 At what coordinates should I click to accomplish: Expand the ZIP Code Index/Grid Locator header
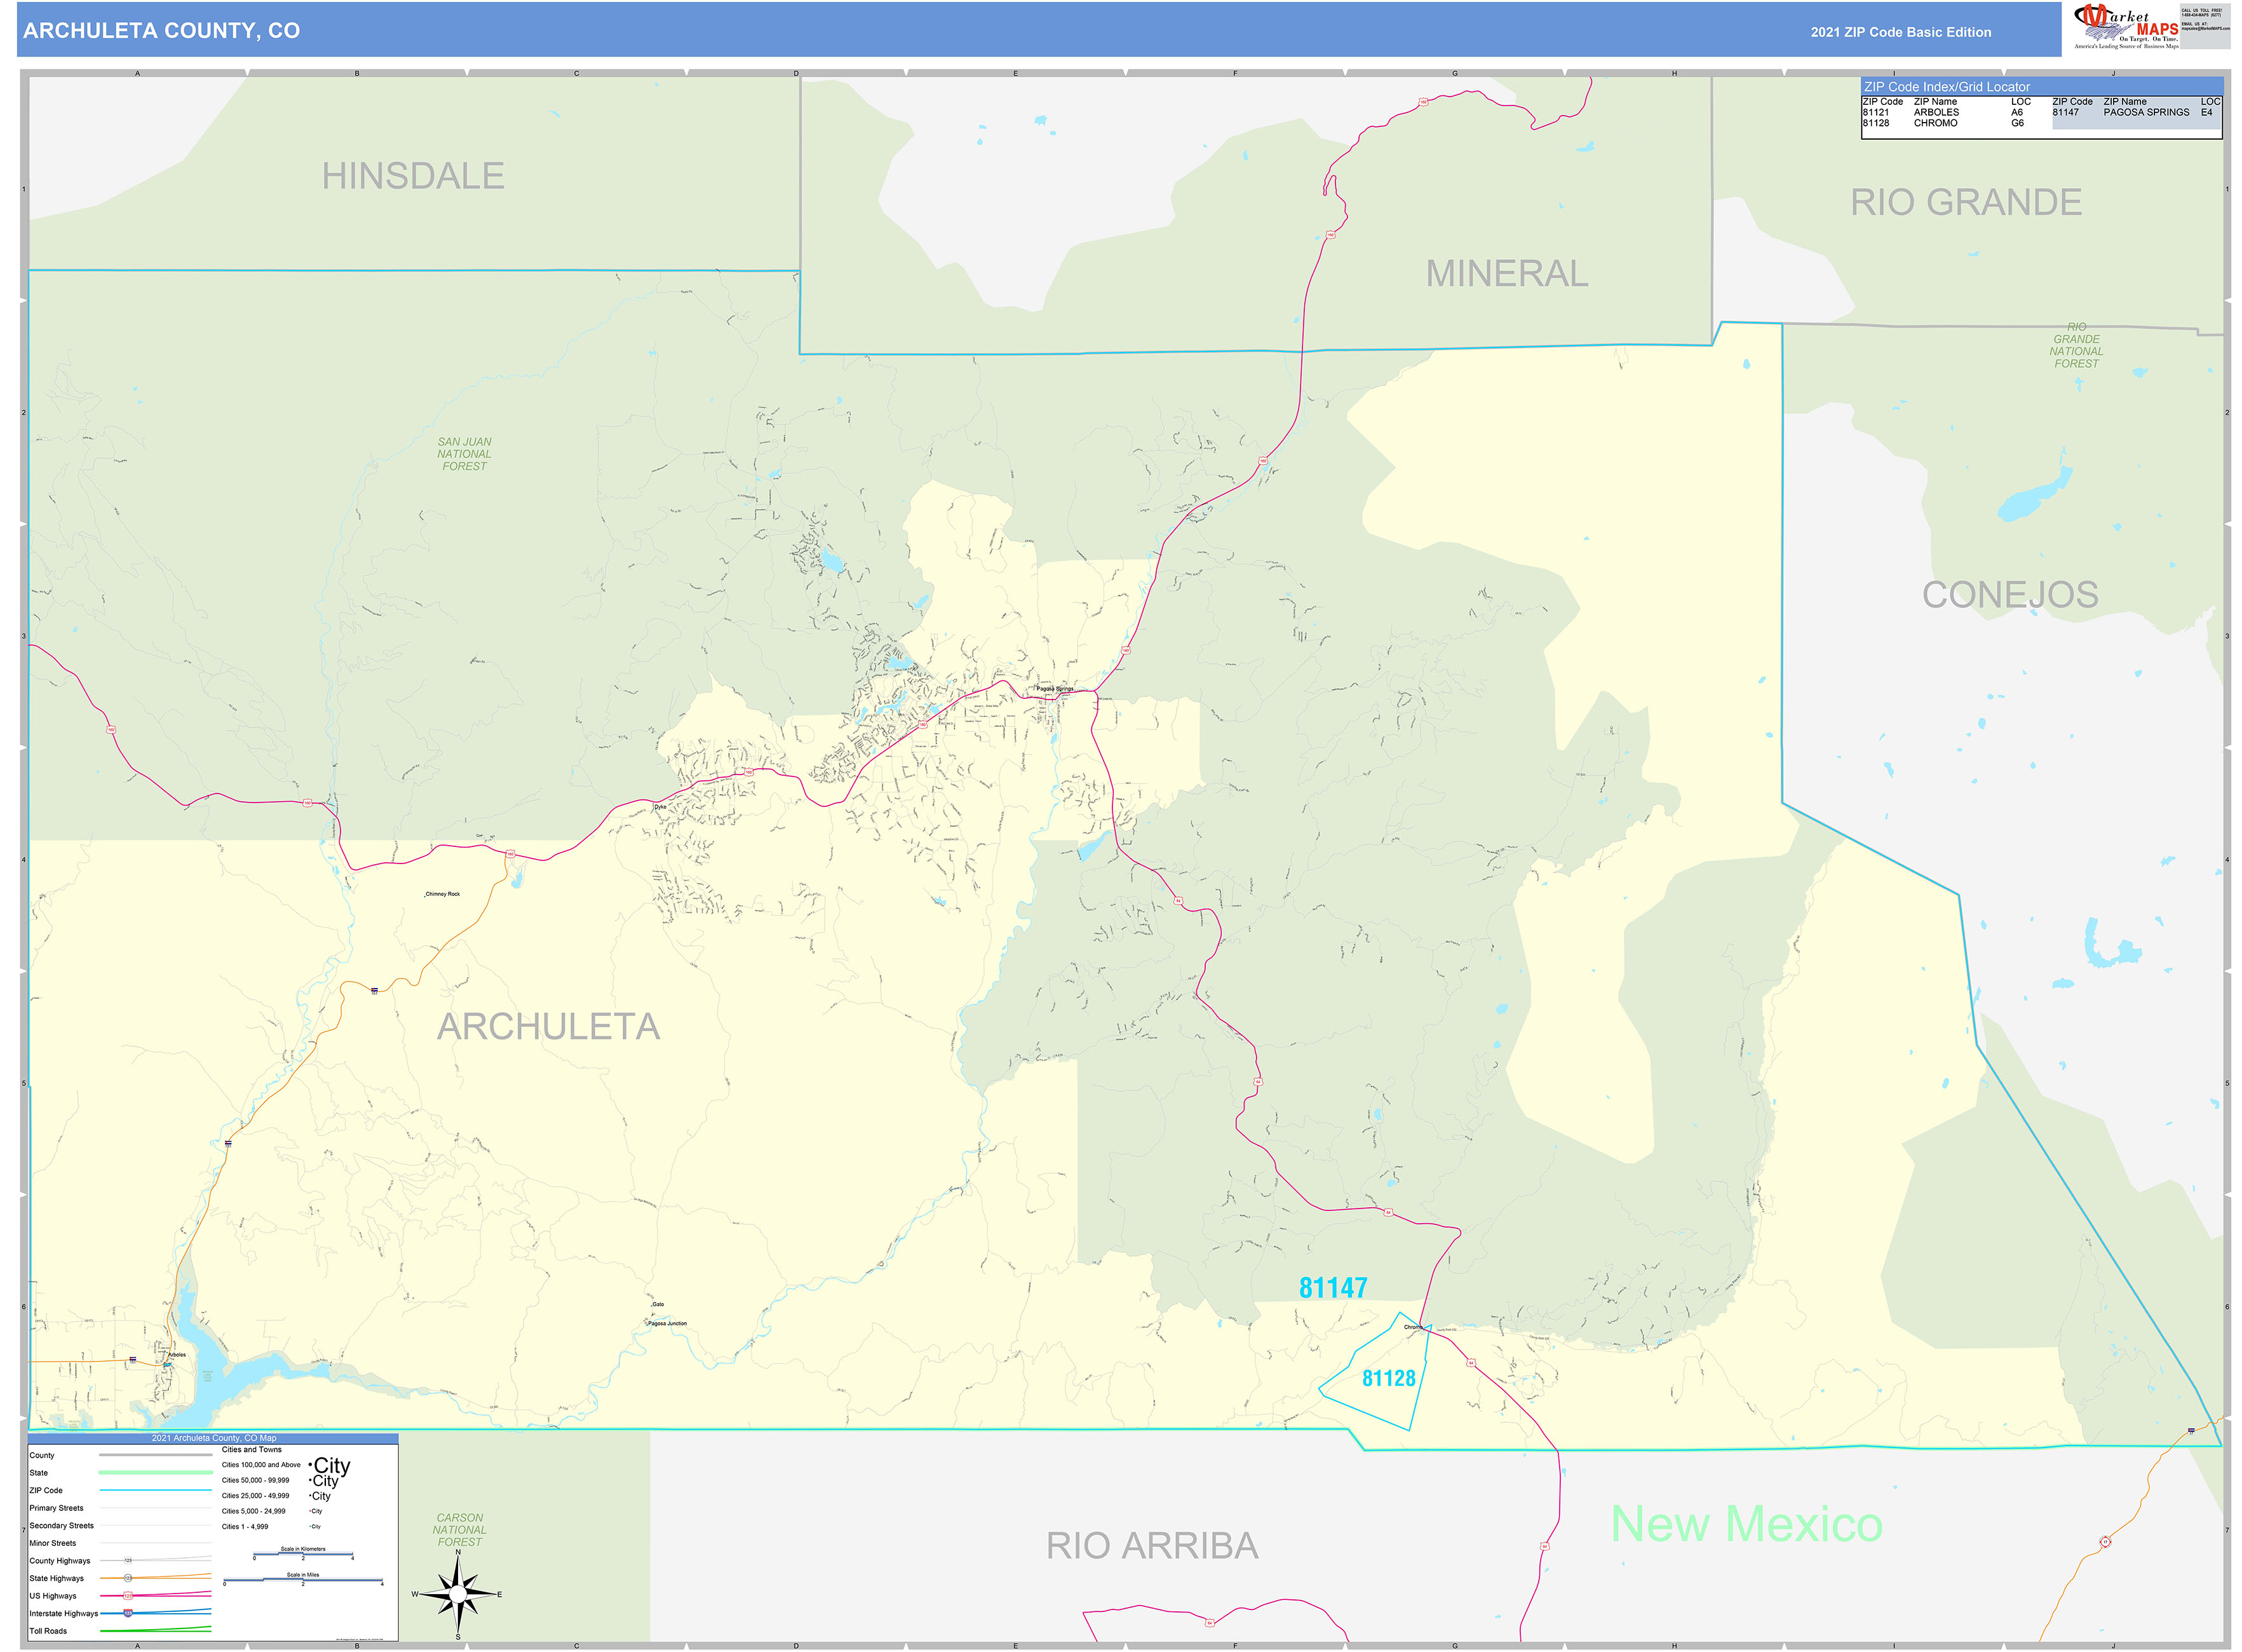[1948, 86]
